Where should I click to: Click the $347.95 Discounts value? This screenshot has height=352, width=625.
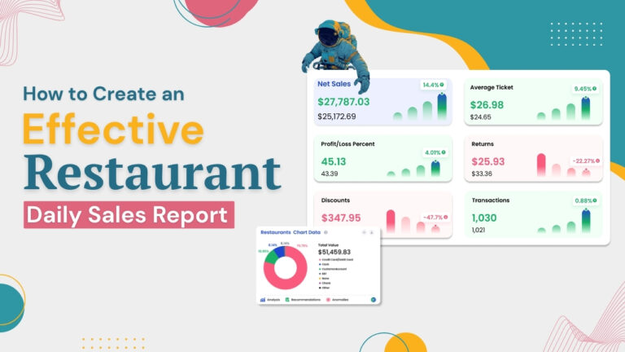[341, 218]
